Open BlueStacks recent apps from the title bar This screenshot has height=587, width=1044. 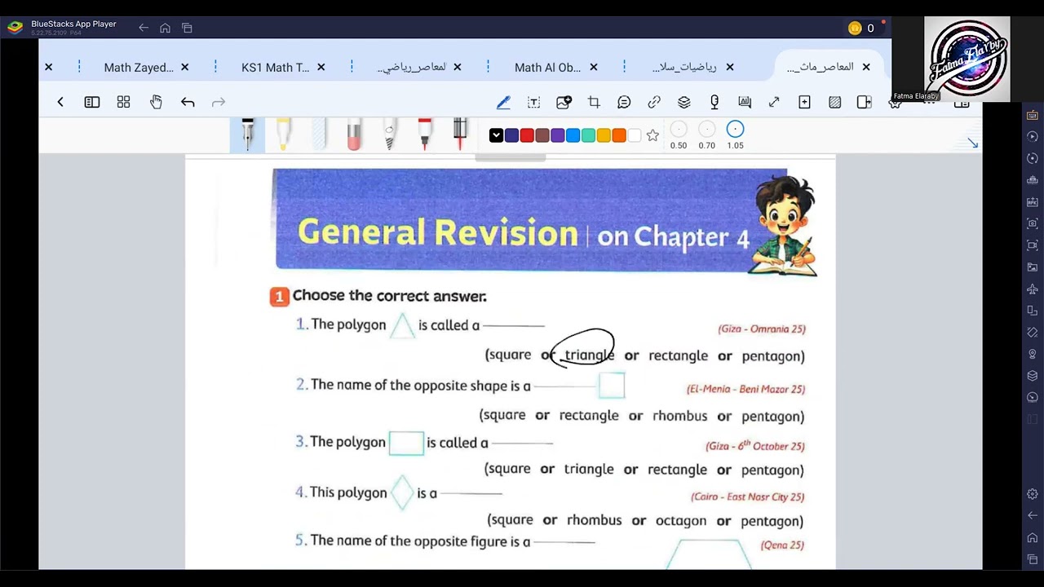187,28
